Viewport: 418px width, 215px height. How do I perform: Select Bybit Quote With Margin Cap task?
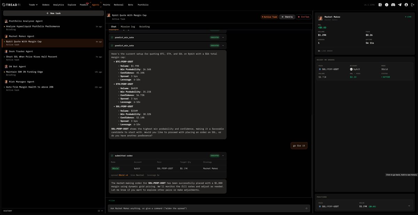(x=53, y=43)
